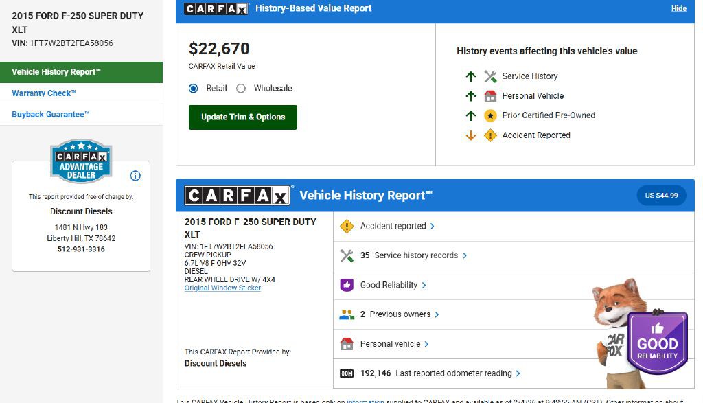Click the Prior Certified Pre-Owned star icon
Image resolution: width=703 pixels, height=403 pixels.
tap(490, 115)
